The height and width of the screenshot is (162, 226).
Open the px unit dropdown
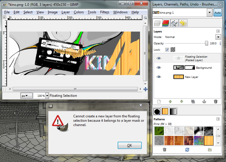click(x=26, y=96)
